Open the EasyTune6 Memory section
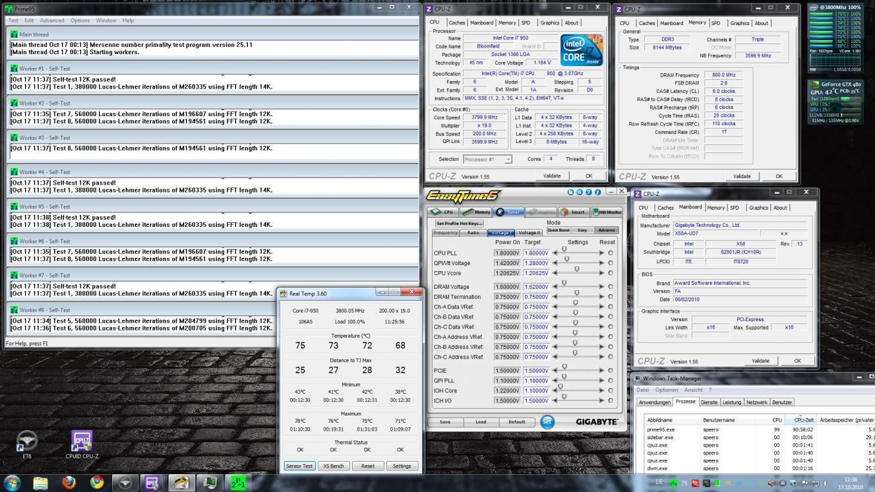 tap(475, 212)
